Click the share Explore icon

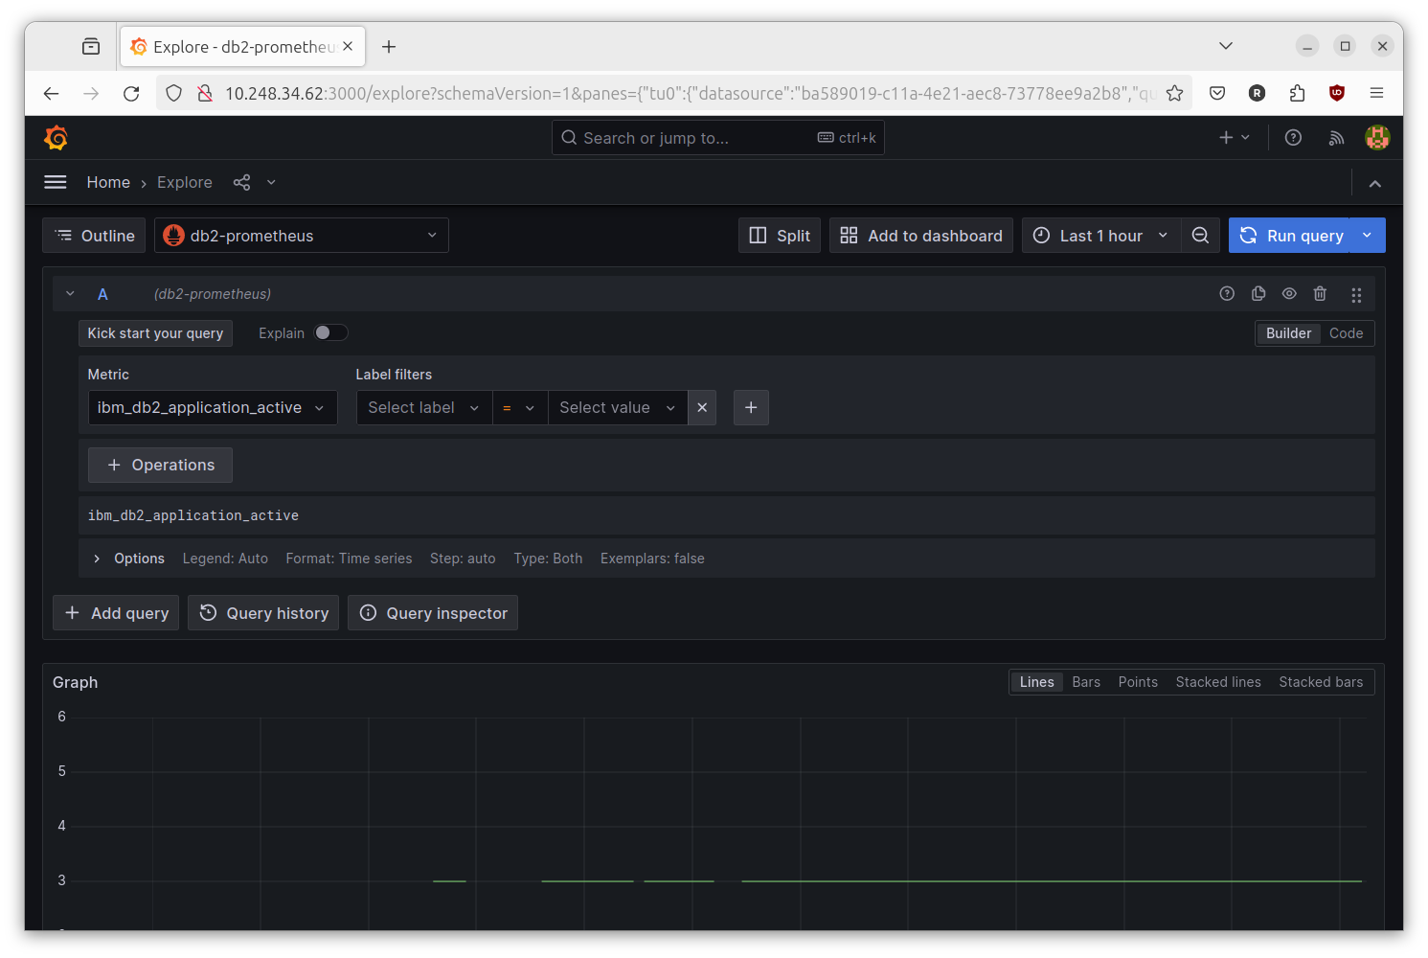242,182
